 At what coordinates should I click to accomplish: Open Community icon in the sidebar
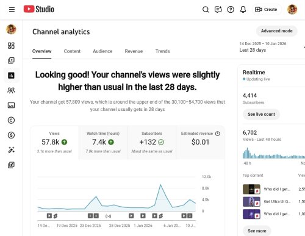[11, 90]
